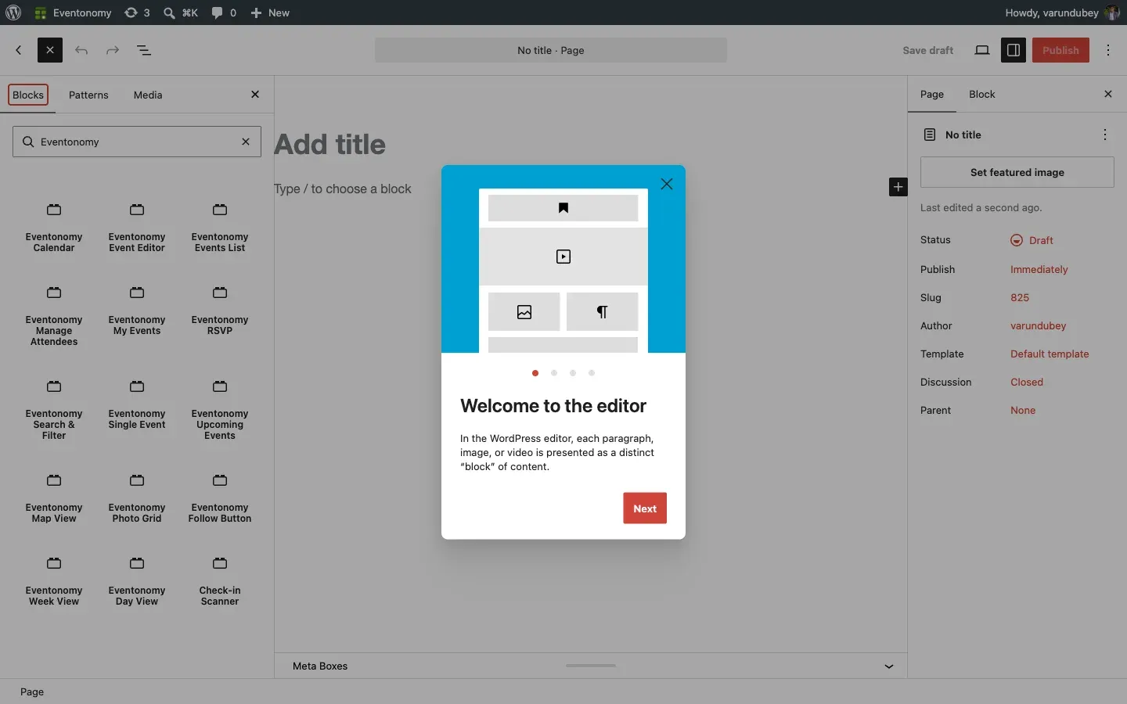Open the New content menu in admin bar
The width and height of the screenshot is (1127, 704).
[270, 13]
